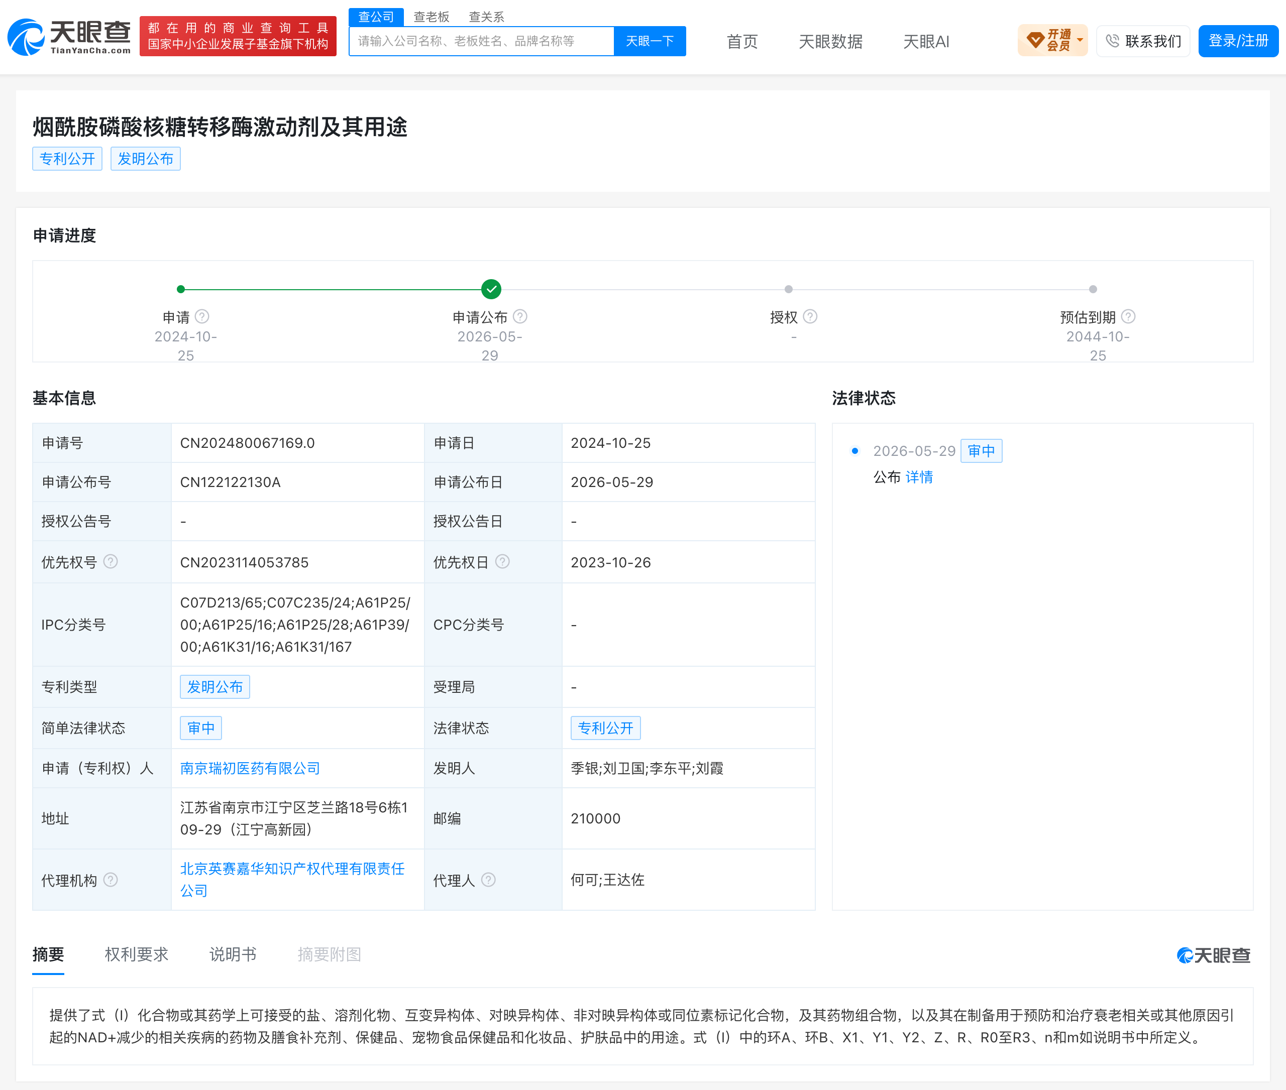Open the 开通会员 dropdown

click(1052, 41)
